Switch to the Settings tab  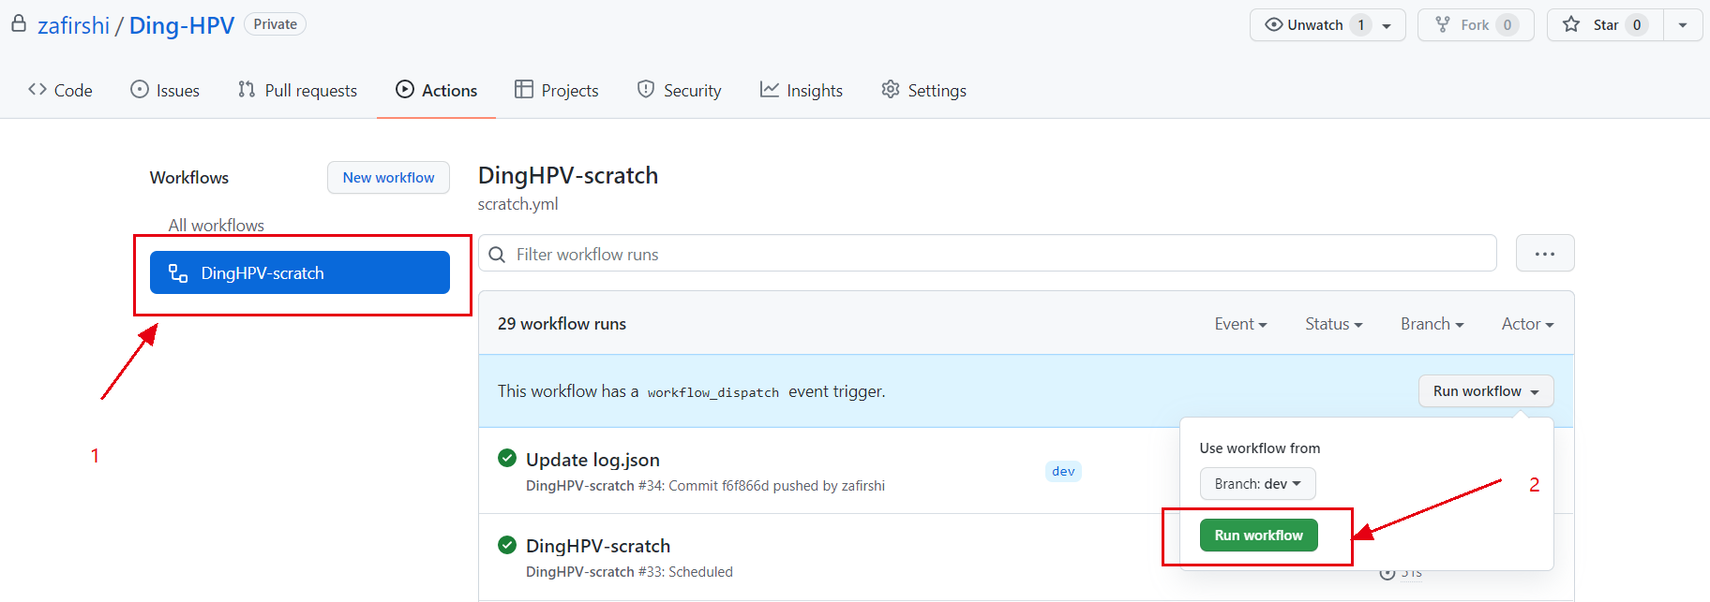[923, 90]
